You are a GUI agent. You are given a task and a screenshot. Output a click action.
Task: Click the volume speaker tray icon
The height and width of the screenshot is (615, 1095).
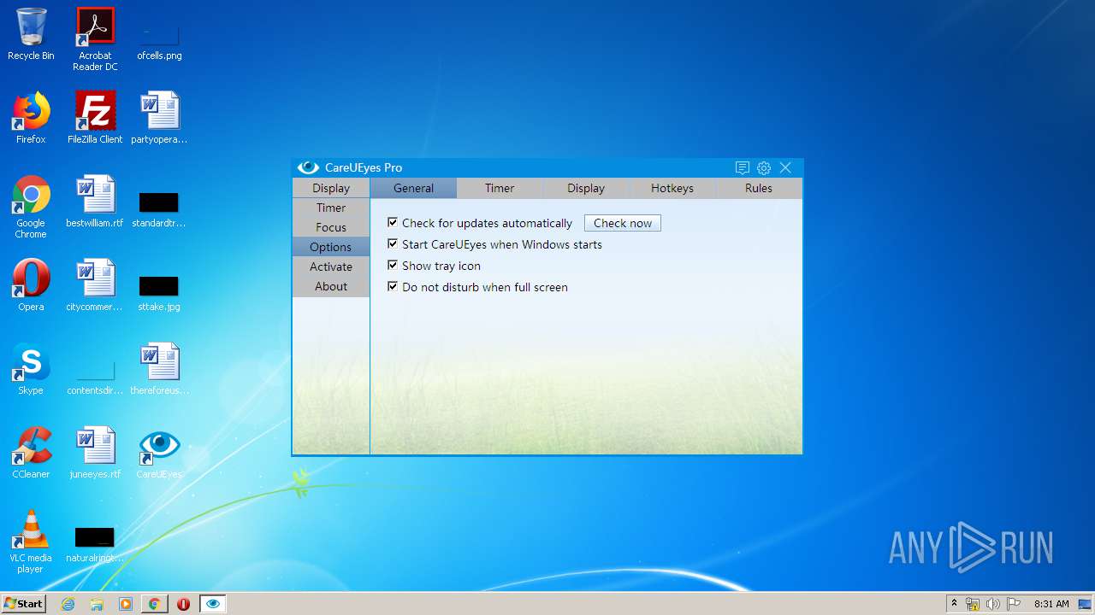(x=993, y=604)
